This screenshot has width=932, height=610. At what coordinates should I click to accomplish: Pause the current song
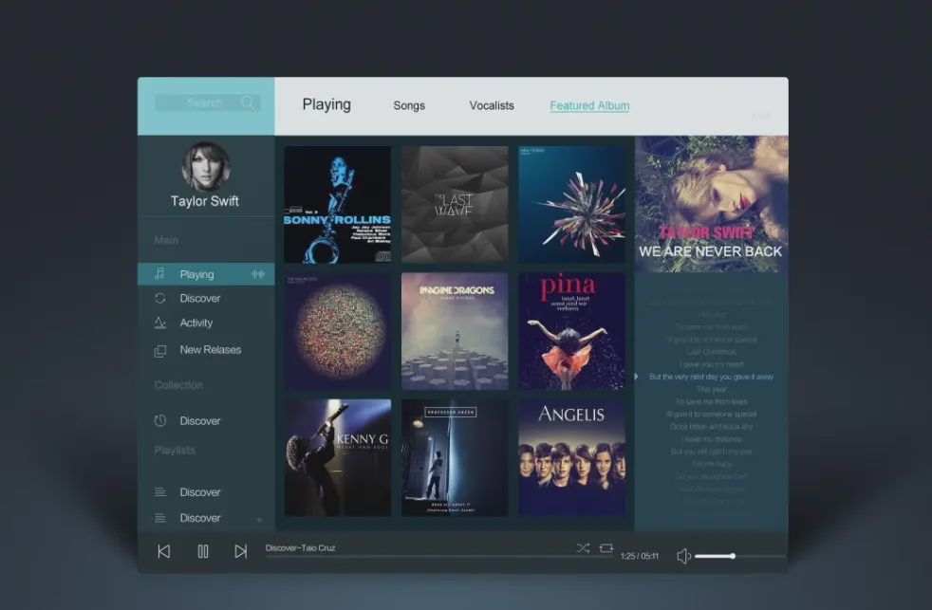[202, 551]
